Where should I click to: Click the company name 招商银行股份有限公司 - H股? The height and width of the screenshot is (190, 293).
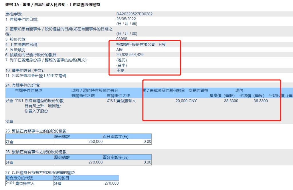[141, 45]
